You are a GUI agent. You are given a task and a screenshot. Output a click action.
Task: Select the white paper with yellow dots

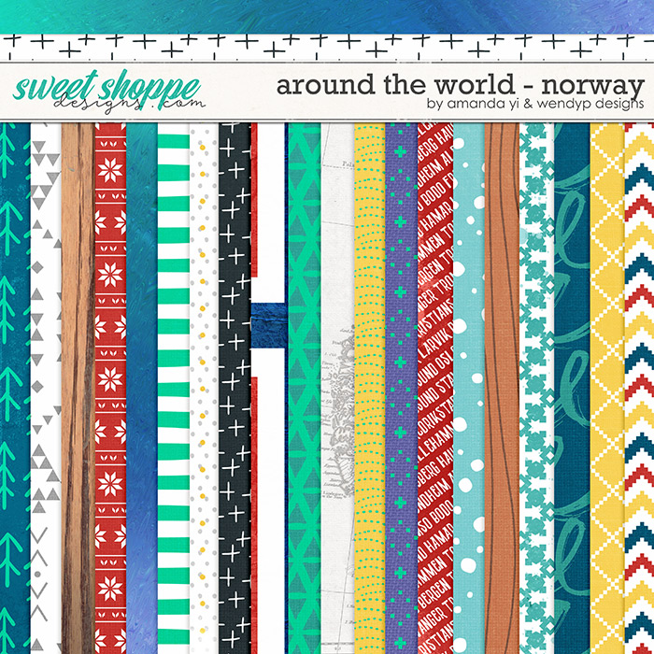[x=204, y=389]
